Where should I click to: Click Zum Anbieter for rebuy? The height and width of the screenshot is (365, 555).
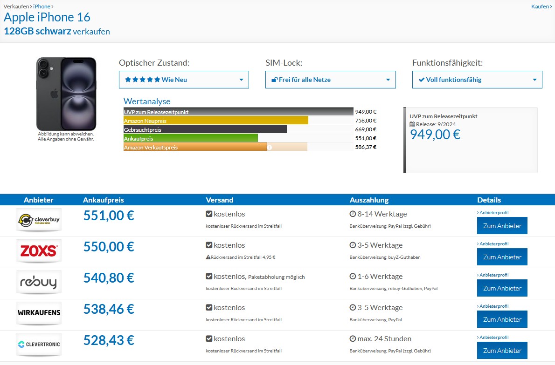coord(502,288)
